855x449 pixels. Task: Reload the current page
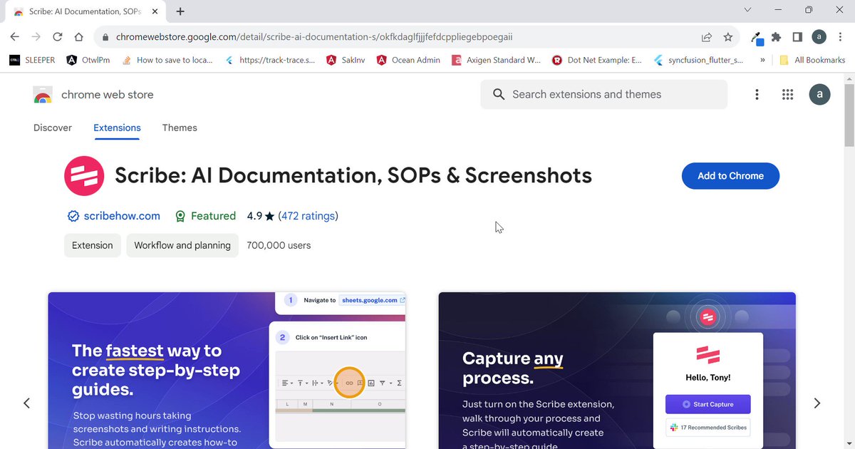(57, 37)
